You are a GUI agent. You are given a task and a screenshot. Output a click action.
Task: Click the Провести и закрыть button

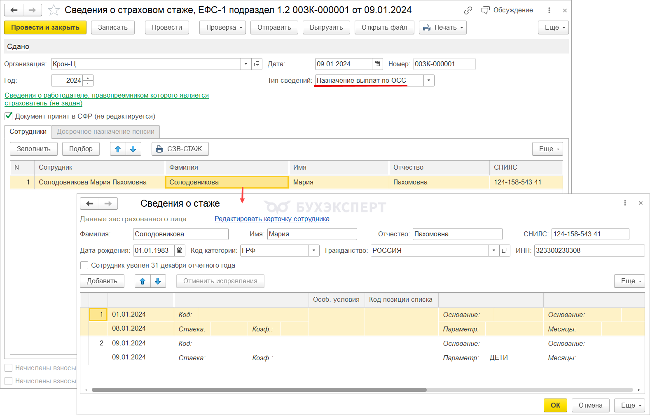click(x=45, y=28)
